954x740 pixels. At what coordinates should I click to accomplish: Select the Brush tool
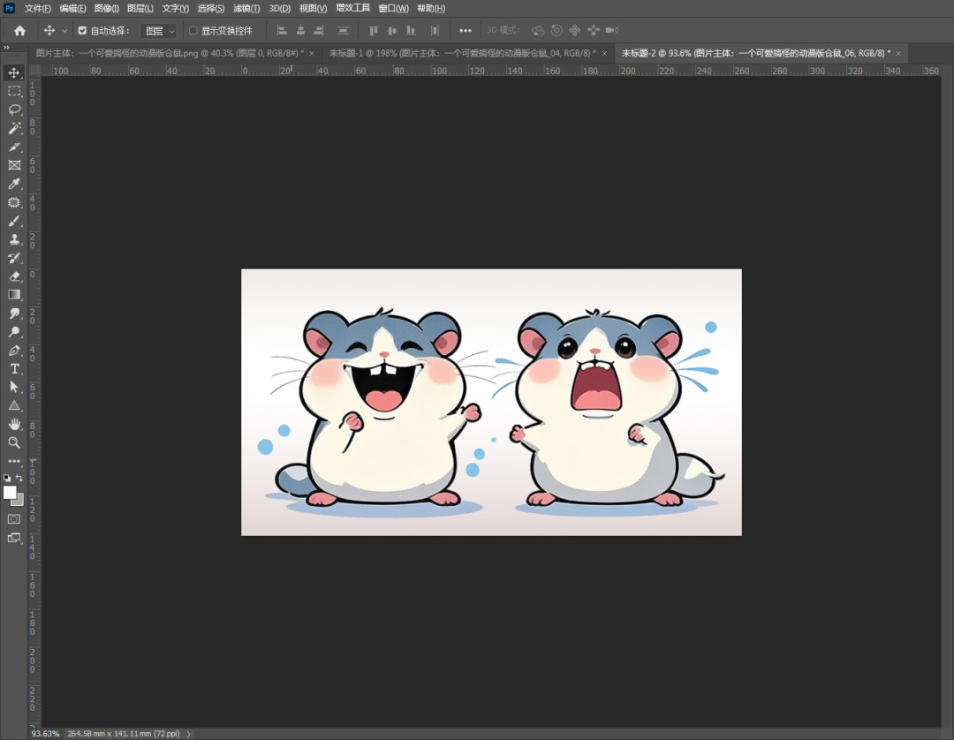click(x=13, y=221)
